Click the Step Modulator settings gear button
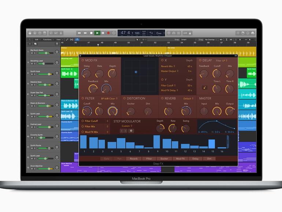Screen dimensions: 282x212 [131, 131]
